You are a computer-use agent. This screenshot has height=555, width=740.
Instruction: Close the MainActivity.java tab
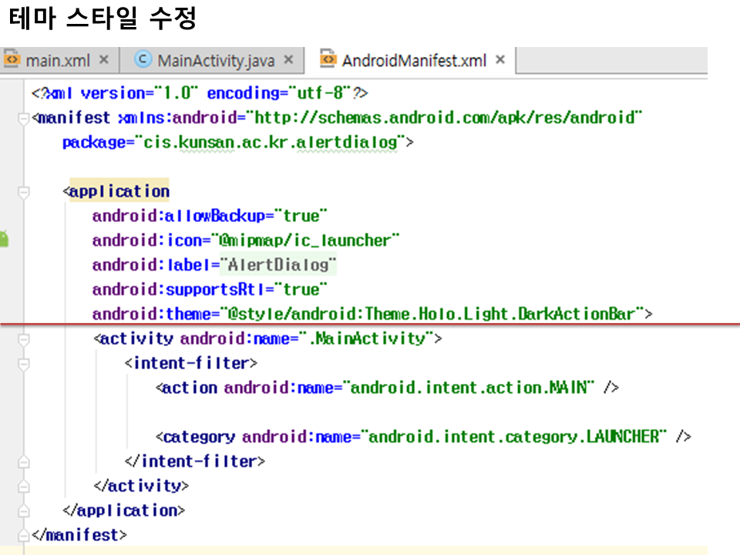(x=288, y=60)
